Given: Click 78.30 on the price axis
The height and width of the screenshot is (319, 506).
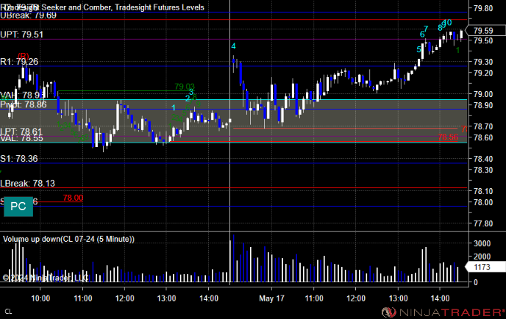Looking at the screenshot, I should [x=483, y=170].
